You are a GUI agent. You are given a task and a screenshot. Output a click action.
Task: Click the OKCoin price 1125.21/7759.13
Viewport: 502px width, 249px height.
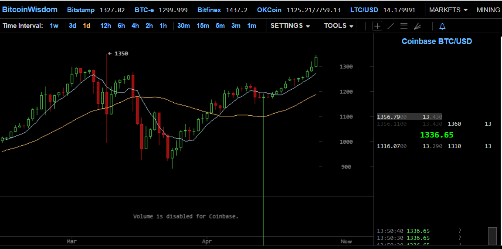click(313, 10)
